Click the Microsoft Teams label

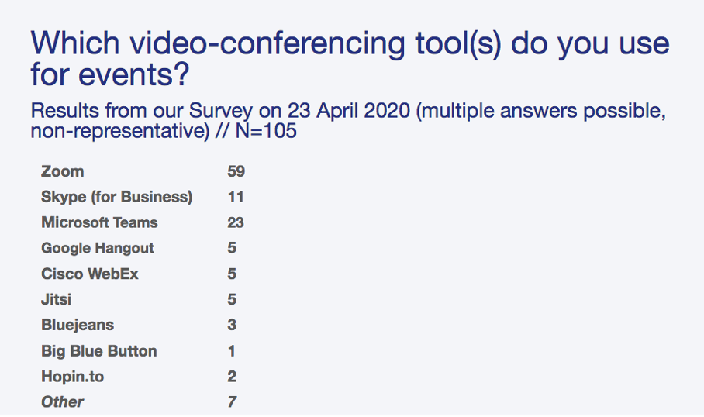tap(99, 222)
